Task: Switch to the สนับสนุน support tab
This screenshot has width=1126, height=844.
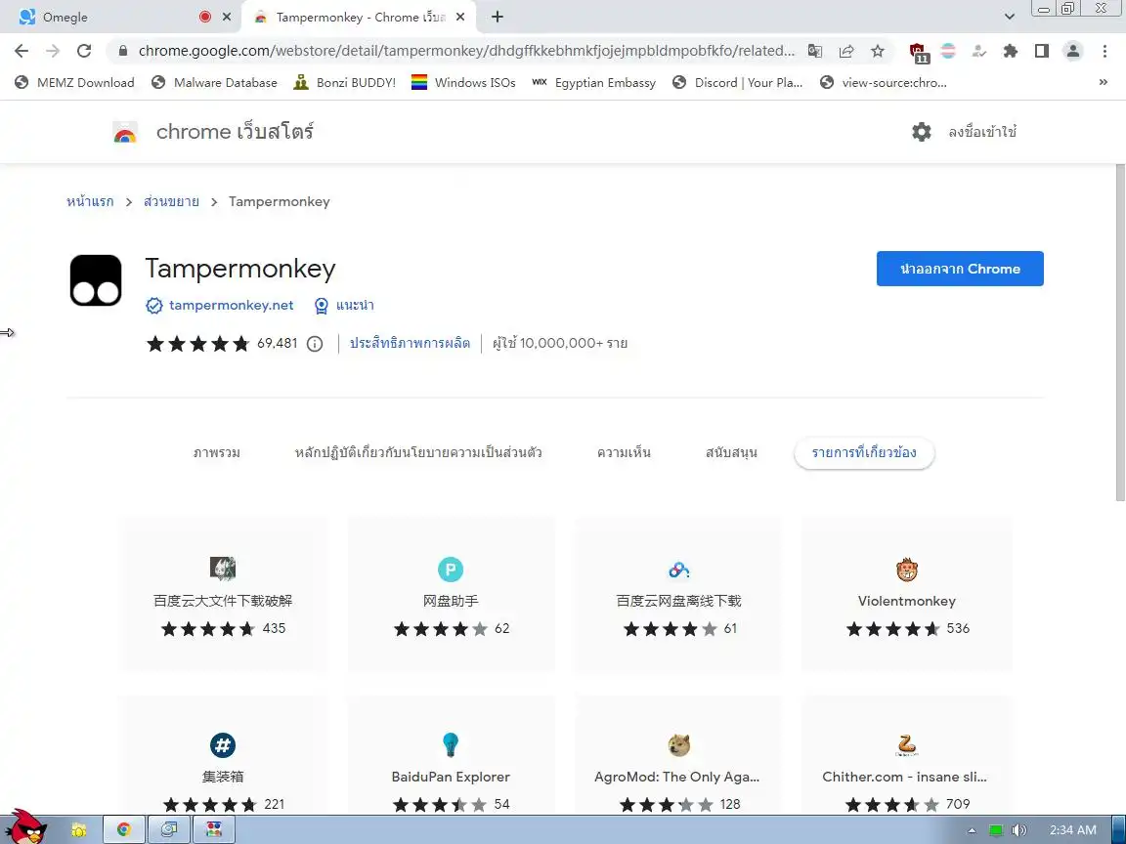Action: (x=731, y=453)
